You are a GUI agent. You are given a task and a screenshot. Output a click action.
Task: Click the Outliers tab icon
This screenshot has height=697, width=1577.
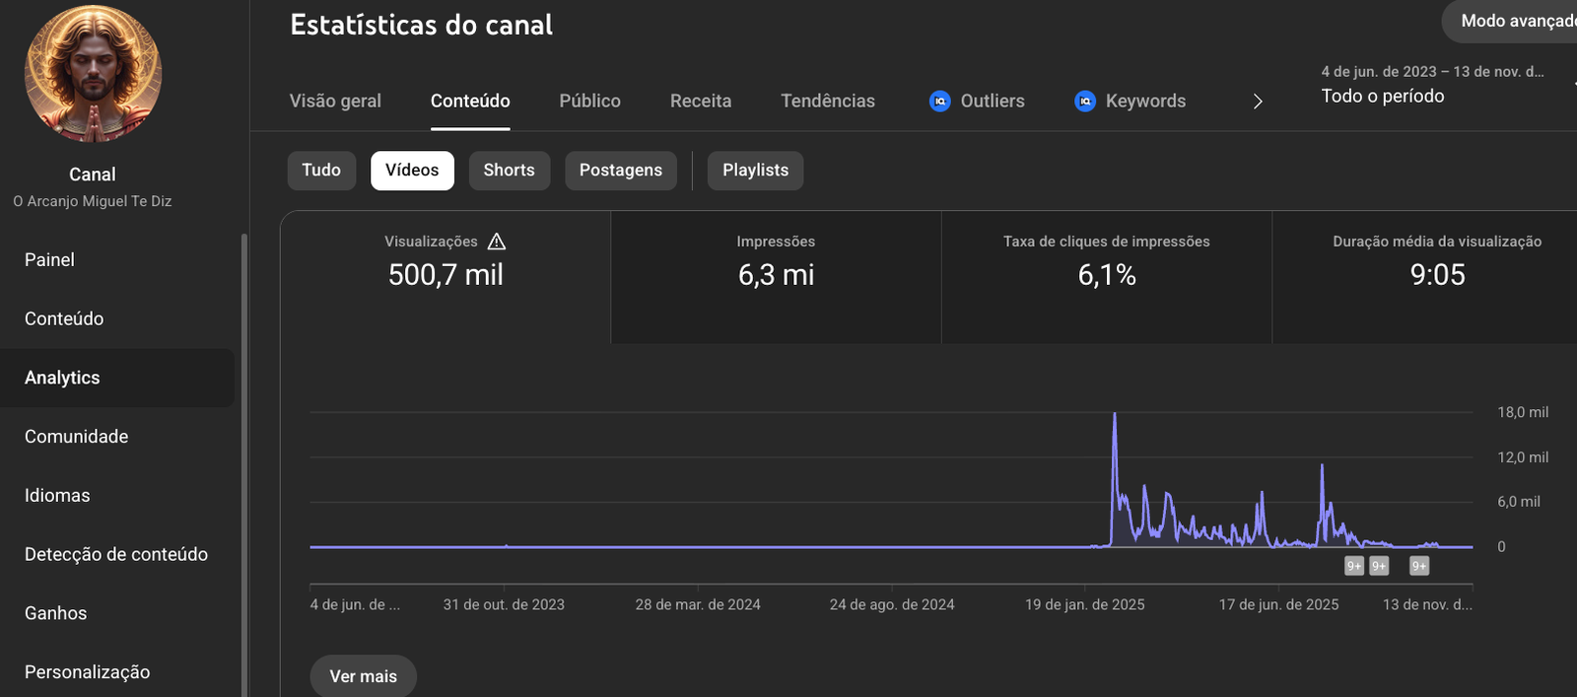pos(940,101)
